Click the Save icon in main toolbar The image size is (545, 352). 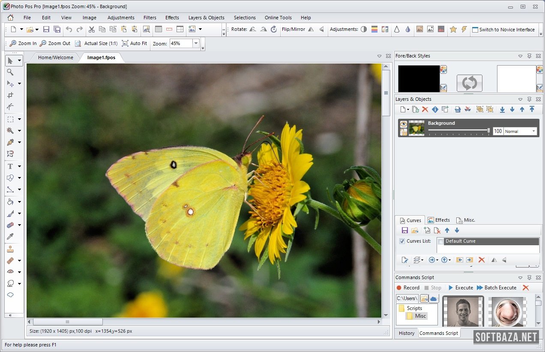[46, 30]
